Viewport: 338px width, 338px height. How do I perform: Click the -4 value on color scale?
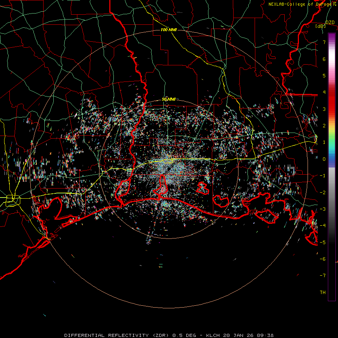pos(323,226)
